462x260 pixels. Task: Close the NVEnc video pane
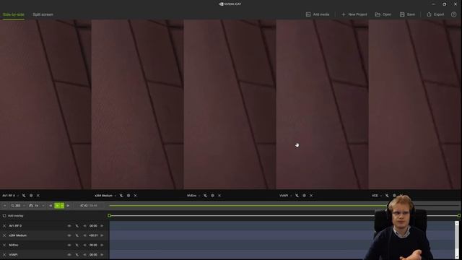219,196
